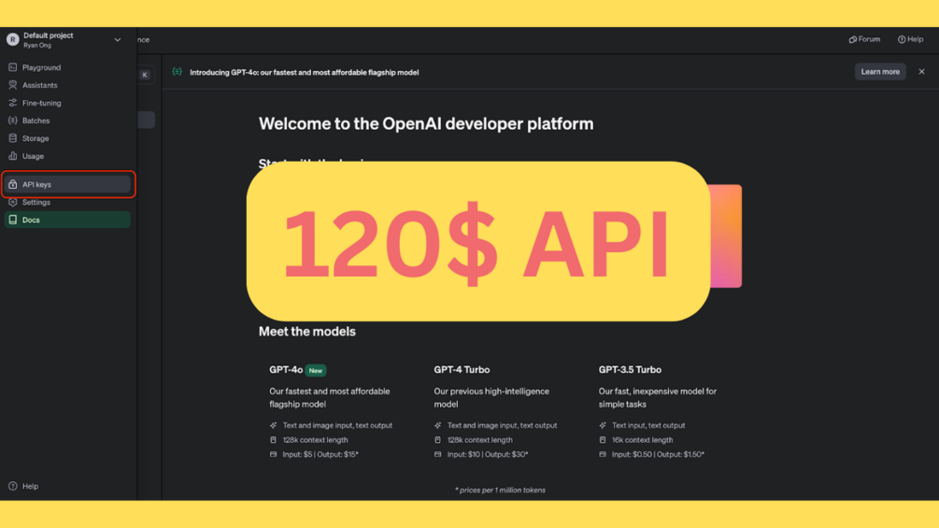939x528 pixels.
Task: Click 'Input: $5 | Output: $15*' pricing text
Action: tap(320, 454)
